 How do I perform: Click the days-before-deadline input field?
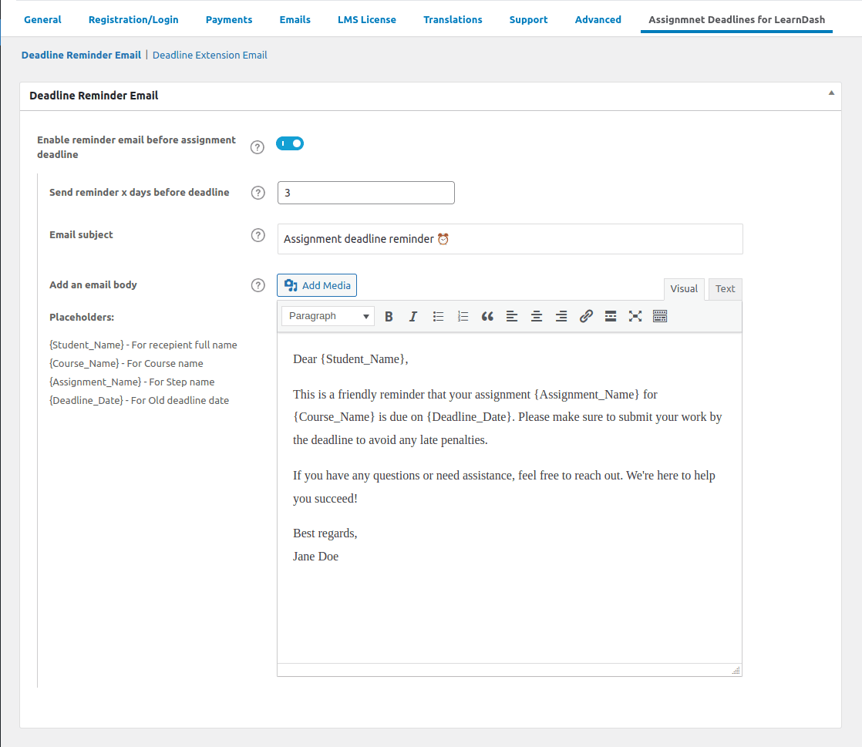pyautogui.click(x=366, y=193)
